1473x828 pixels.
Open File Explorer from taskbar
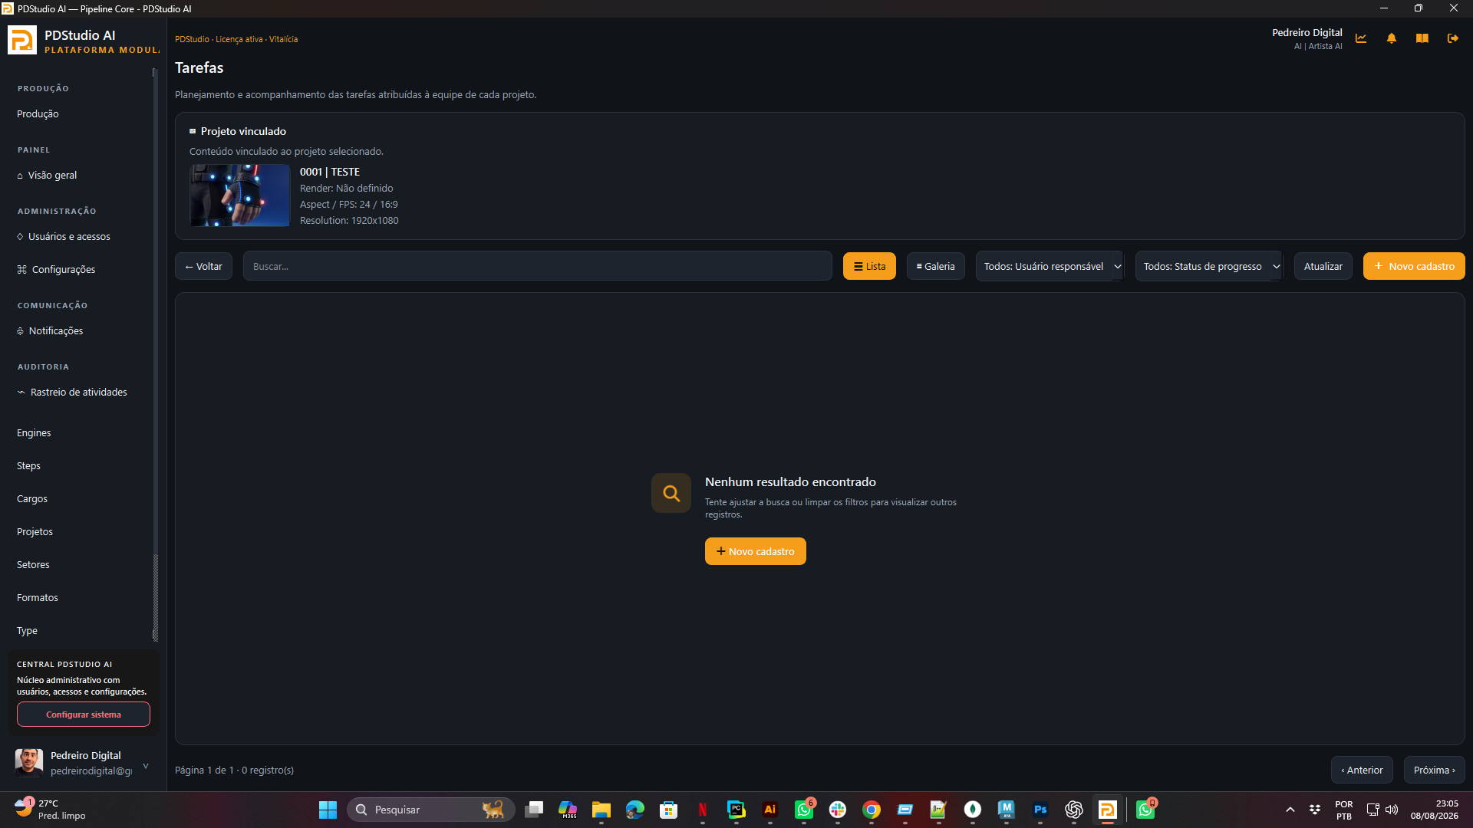[601, 810]
